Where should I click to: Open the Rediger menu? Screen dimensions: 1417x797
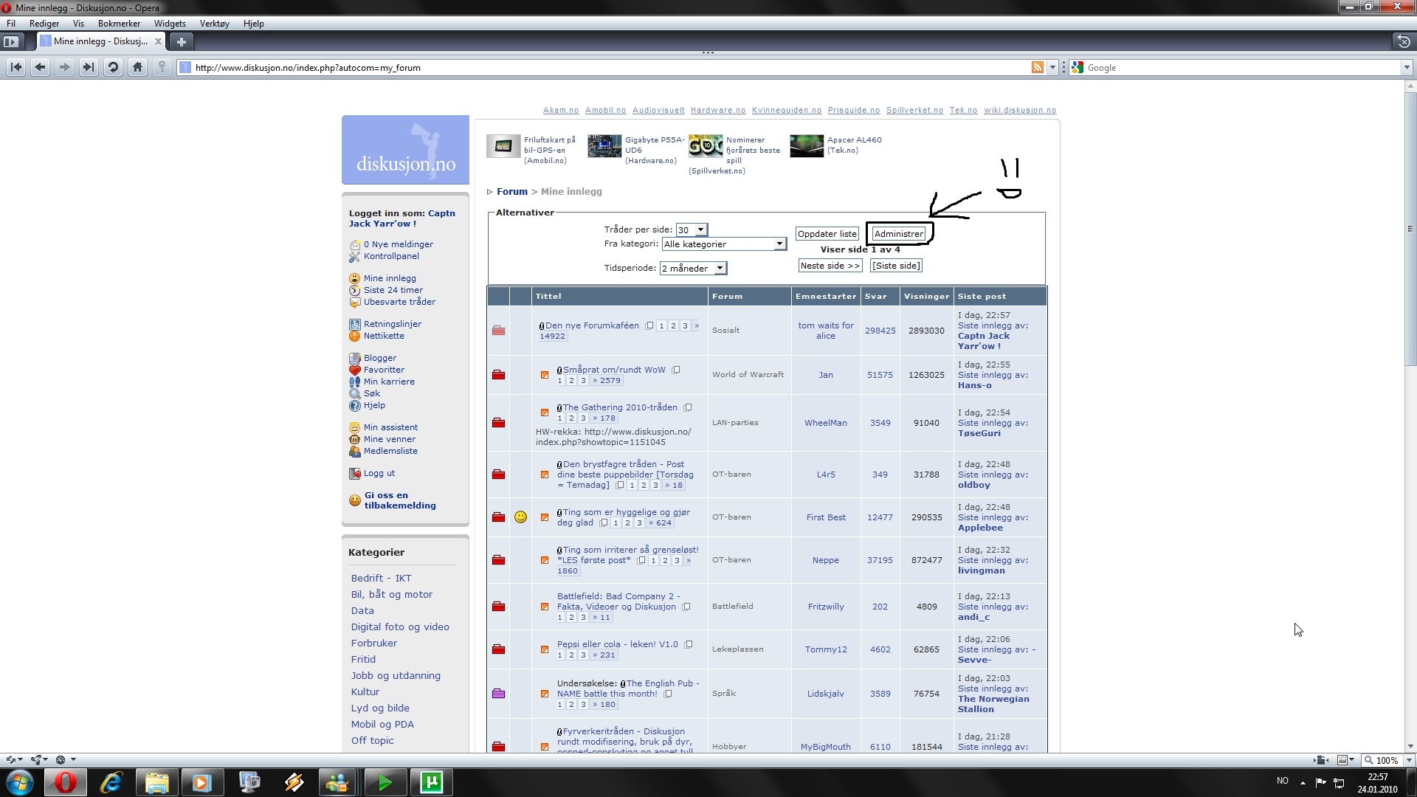coord(44,24)
